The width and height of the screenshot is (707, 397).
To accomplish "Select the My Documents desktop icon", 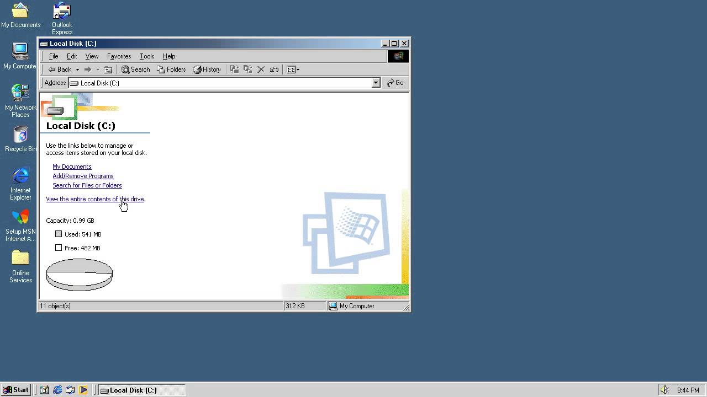I will (20, 16).
